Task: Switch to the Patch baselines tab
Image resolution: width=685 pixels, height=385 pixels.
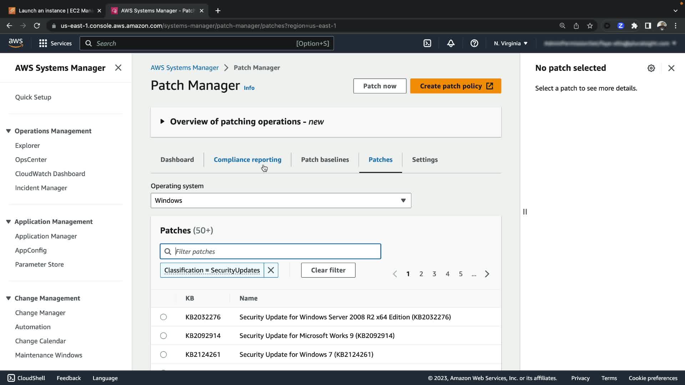Action: [325, 160]
